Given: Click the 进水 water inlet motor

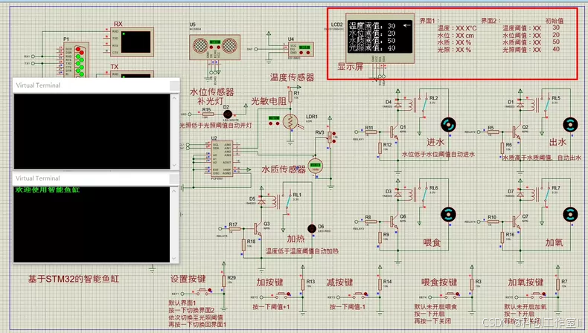Looking at the screenshot, I should click(x=448, y=125).
